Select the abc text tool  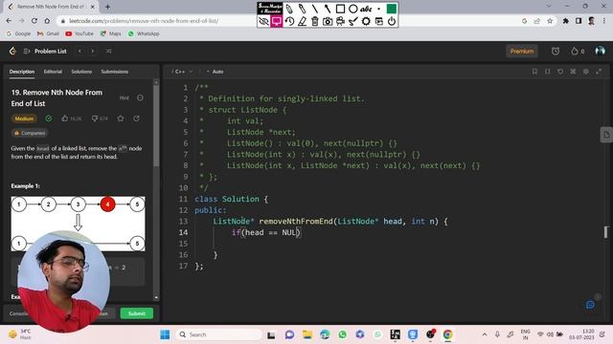pyautogui.click(x=366, y=9)
